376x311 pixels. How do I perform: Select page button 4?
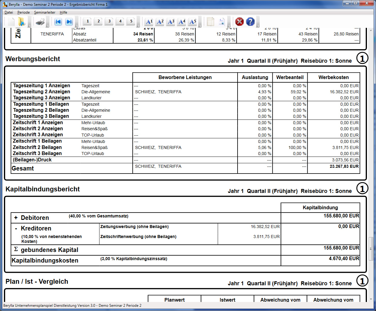click(120, 21)
